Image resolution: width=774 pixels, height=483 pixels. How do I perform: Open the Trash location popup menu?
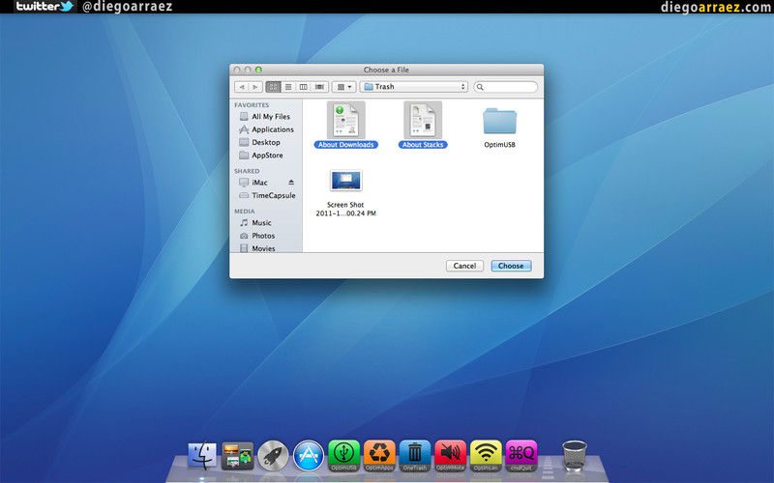coord(414,87)
